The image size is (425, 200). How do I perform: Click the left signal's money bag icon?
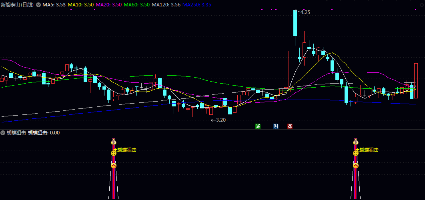pos(114,141)
